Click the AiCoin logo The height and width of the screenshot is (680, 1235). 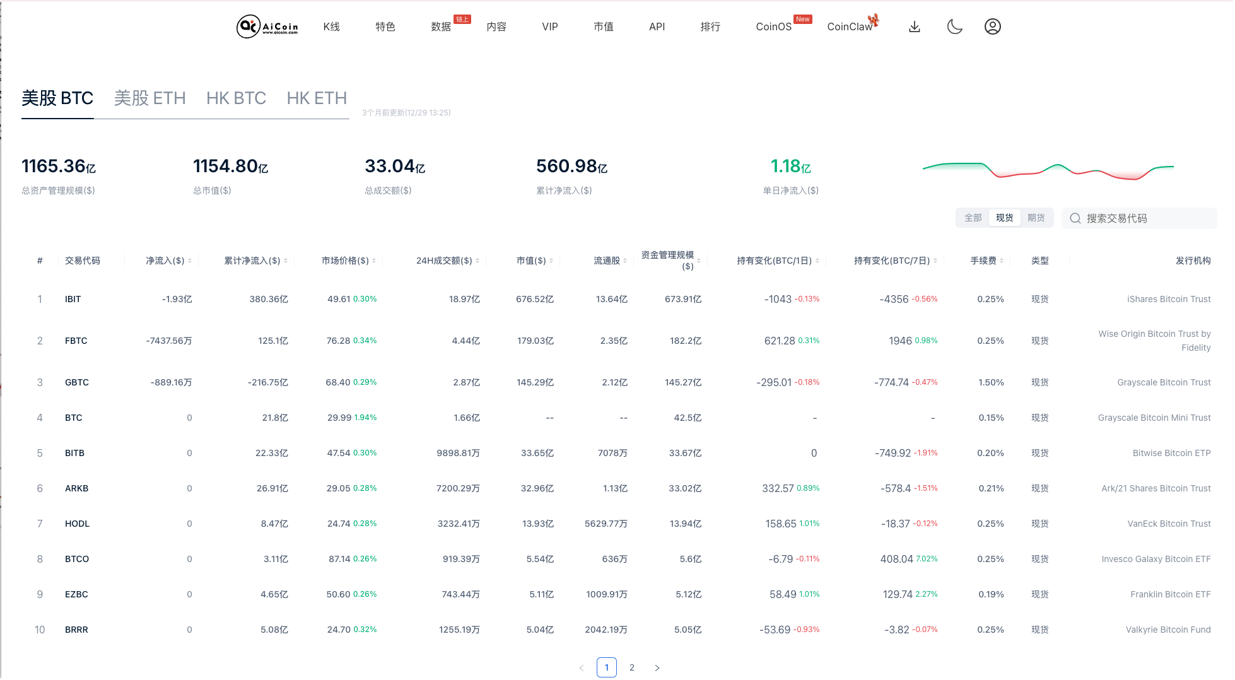[x=266, y=26]
